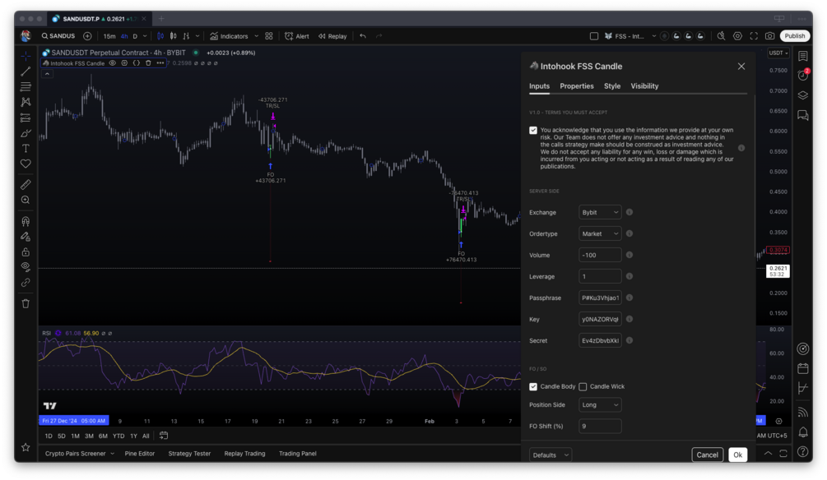This screenshot has width=827, height=480.
Task: Click the quick search icon in the top toolbar
Action: click(721, 36)
